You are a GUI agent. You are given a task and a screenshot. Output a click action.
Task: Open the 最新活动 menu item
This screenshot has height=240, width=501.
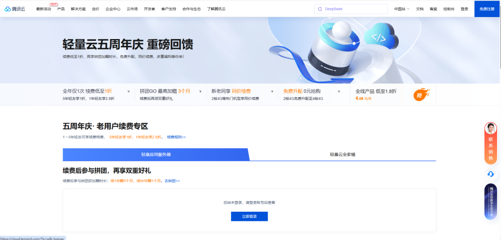(x=44, y=9)
